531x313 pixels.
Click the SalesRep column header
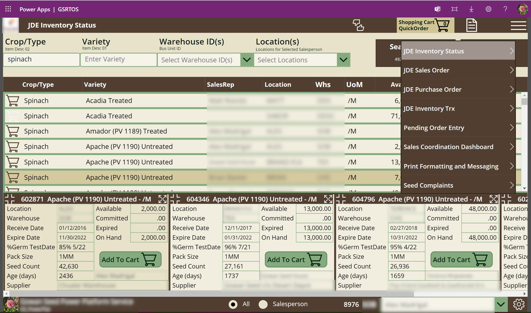(x=220, y=84)
